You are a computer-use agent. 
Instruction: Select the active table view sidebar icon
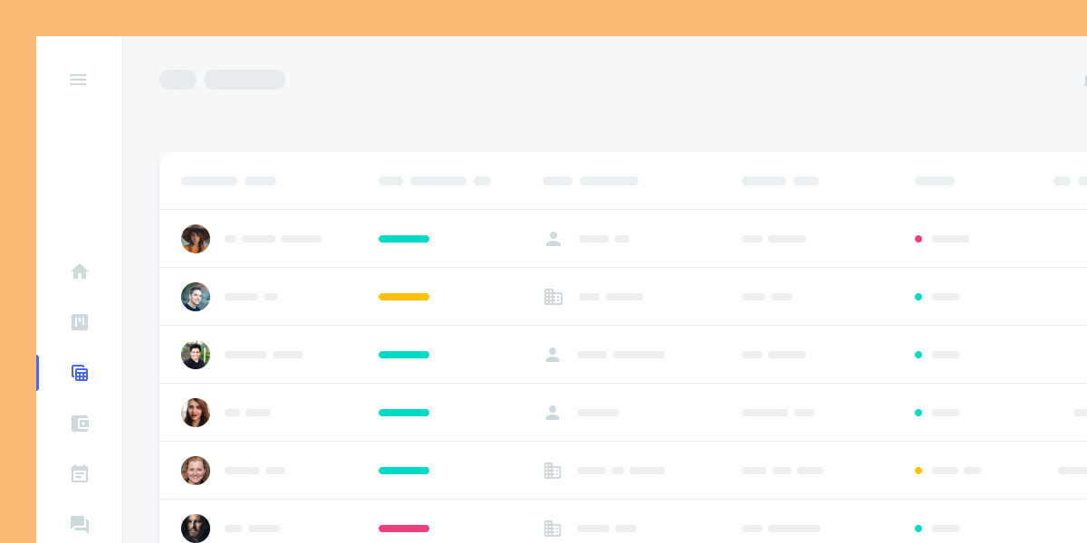pos(80,373)
